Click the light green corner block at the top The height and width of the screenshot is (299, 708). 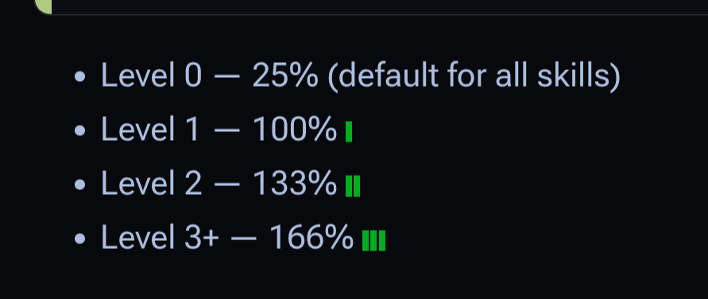(44, 6)
